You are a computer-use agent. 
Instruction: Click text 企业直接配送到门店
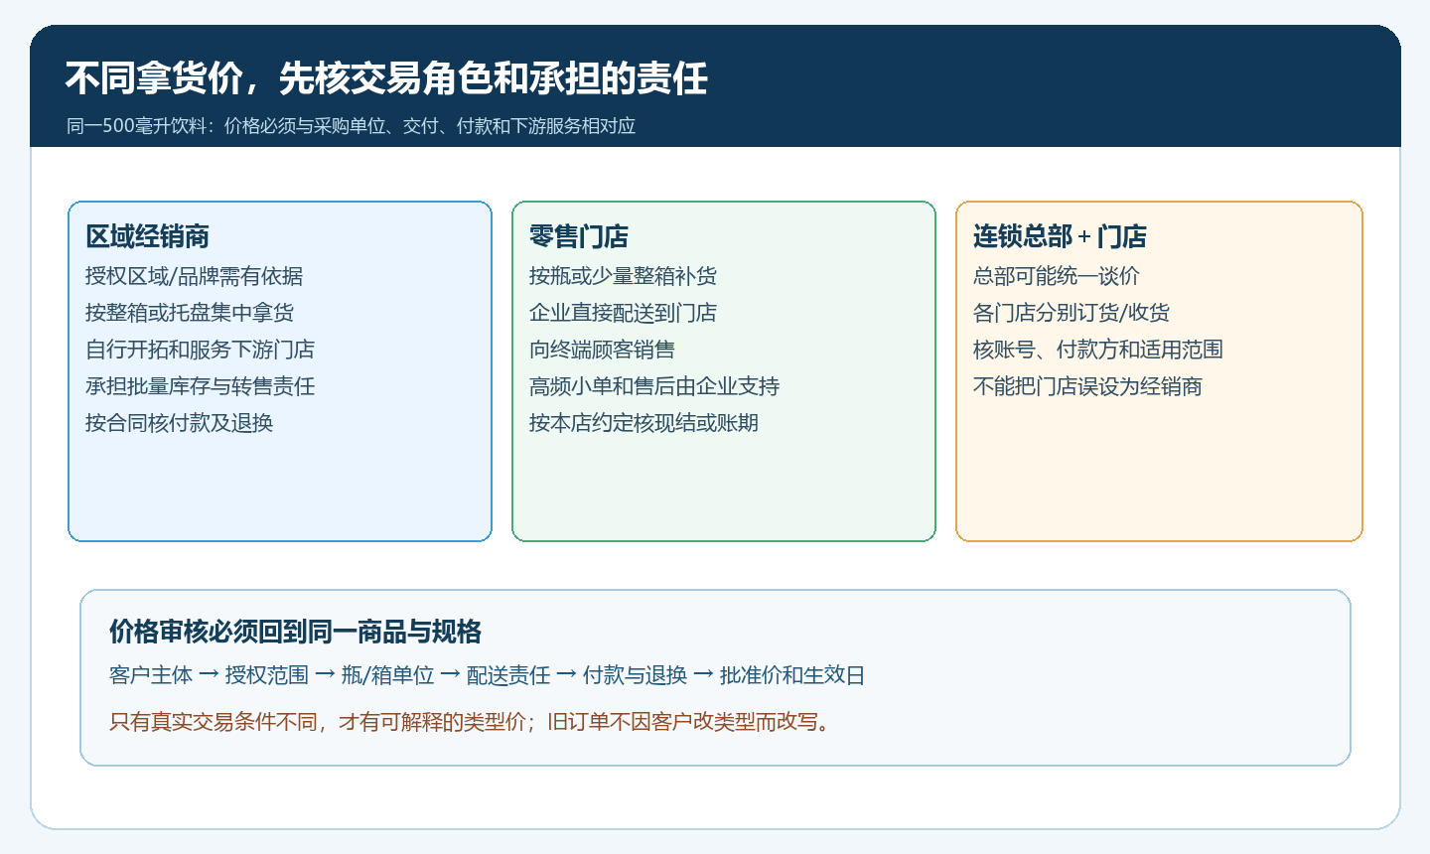click(x=623, y=313)
